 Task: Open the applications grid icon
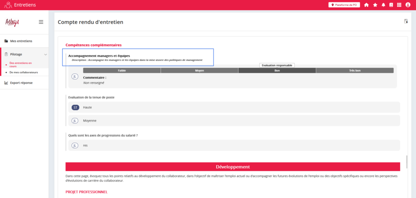pyautogui.click(x=399, y=5)
